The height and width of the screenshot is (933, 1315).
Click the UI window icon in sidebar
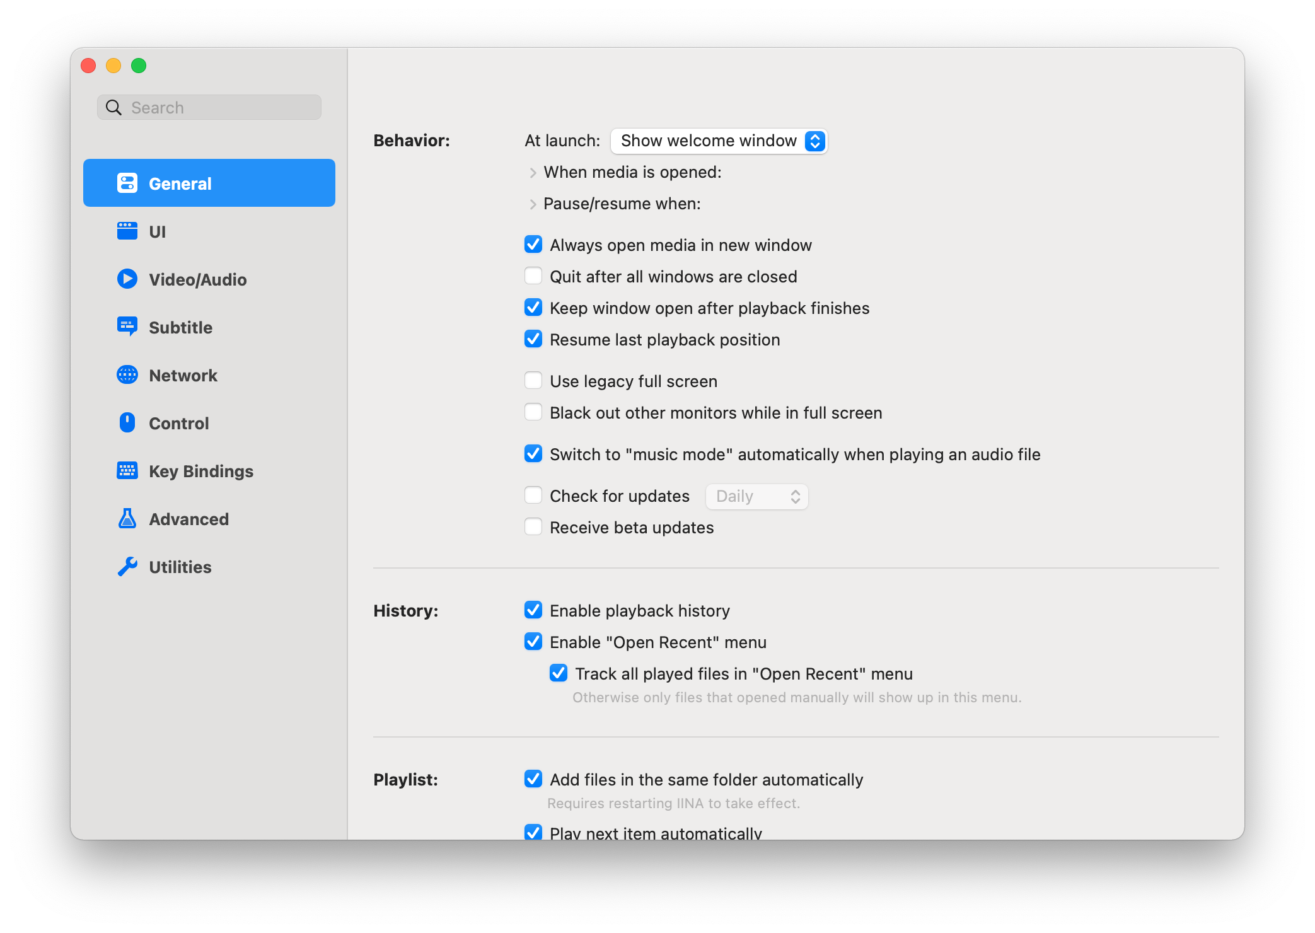[127, 231]
